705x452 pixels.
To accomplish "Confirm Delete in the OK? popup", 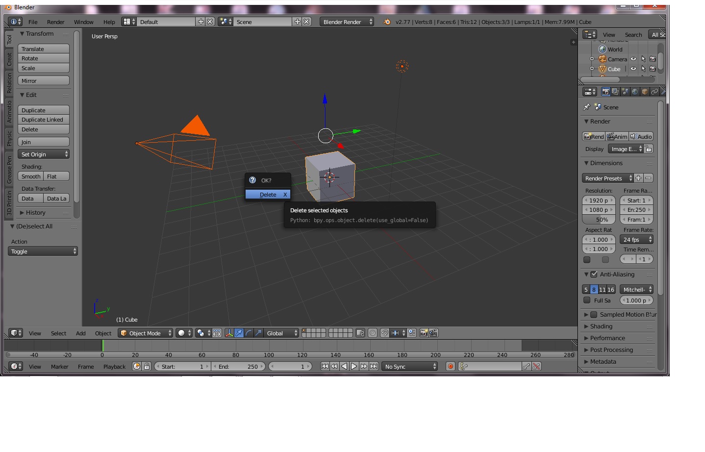I will (268, 195).
